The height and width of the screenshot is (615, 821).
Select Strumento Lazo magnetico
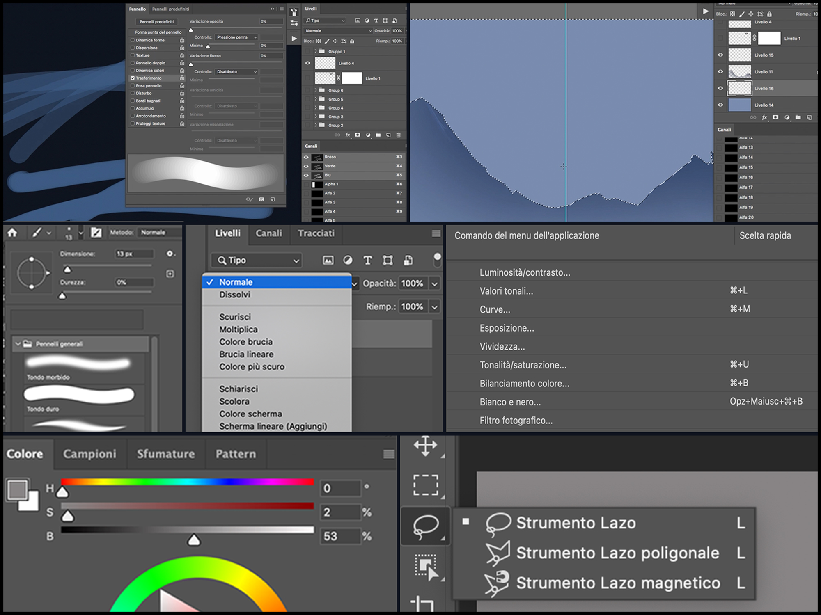604,583
